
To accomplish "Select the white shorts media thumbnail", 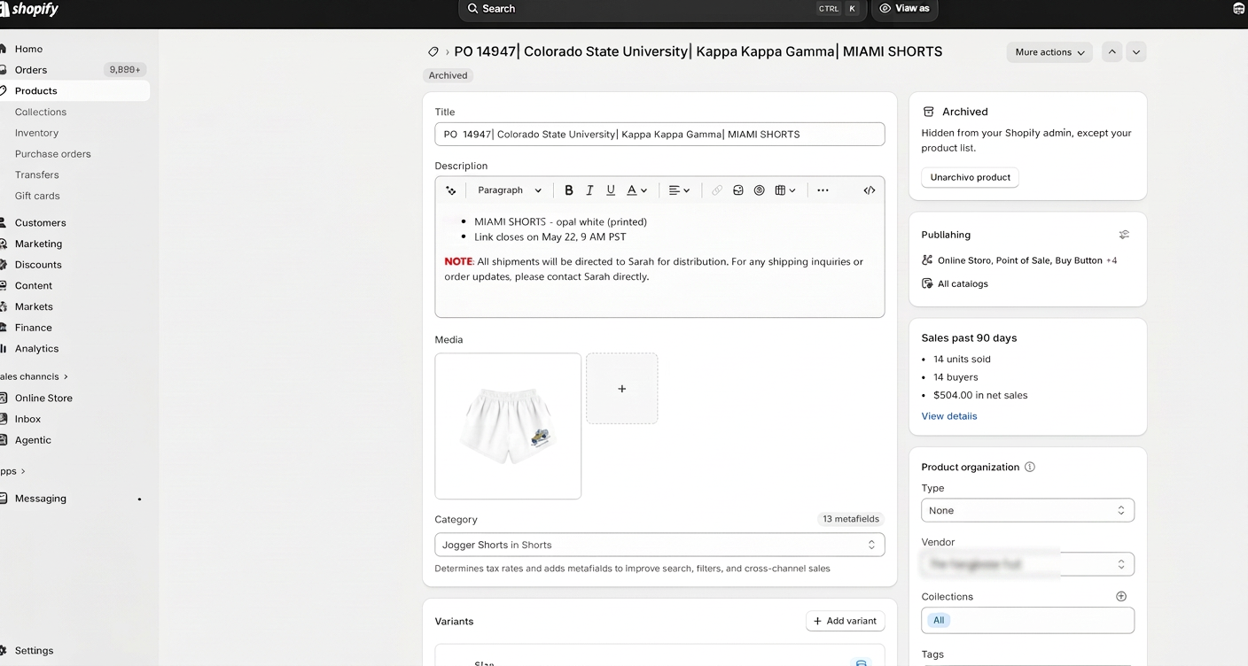I will pos(508,426).
